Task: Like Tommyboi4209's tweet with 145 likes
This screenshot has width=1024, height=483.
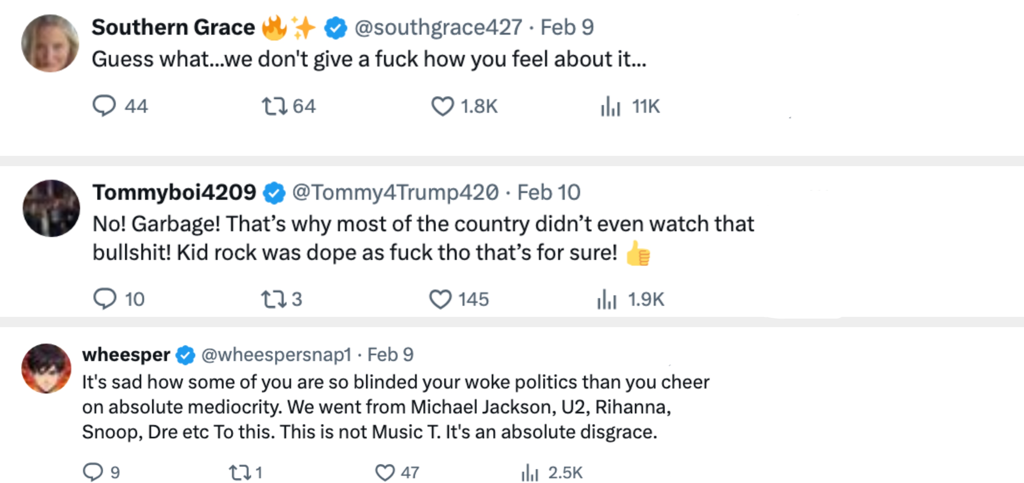Action: point(440,299)
